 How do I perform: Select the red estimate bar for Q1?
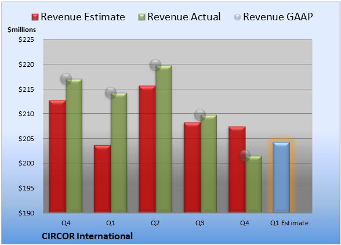coord(102,179)
